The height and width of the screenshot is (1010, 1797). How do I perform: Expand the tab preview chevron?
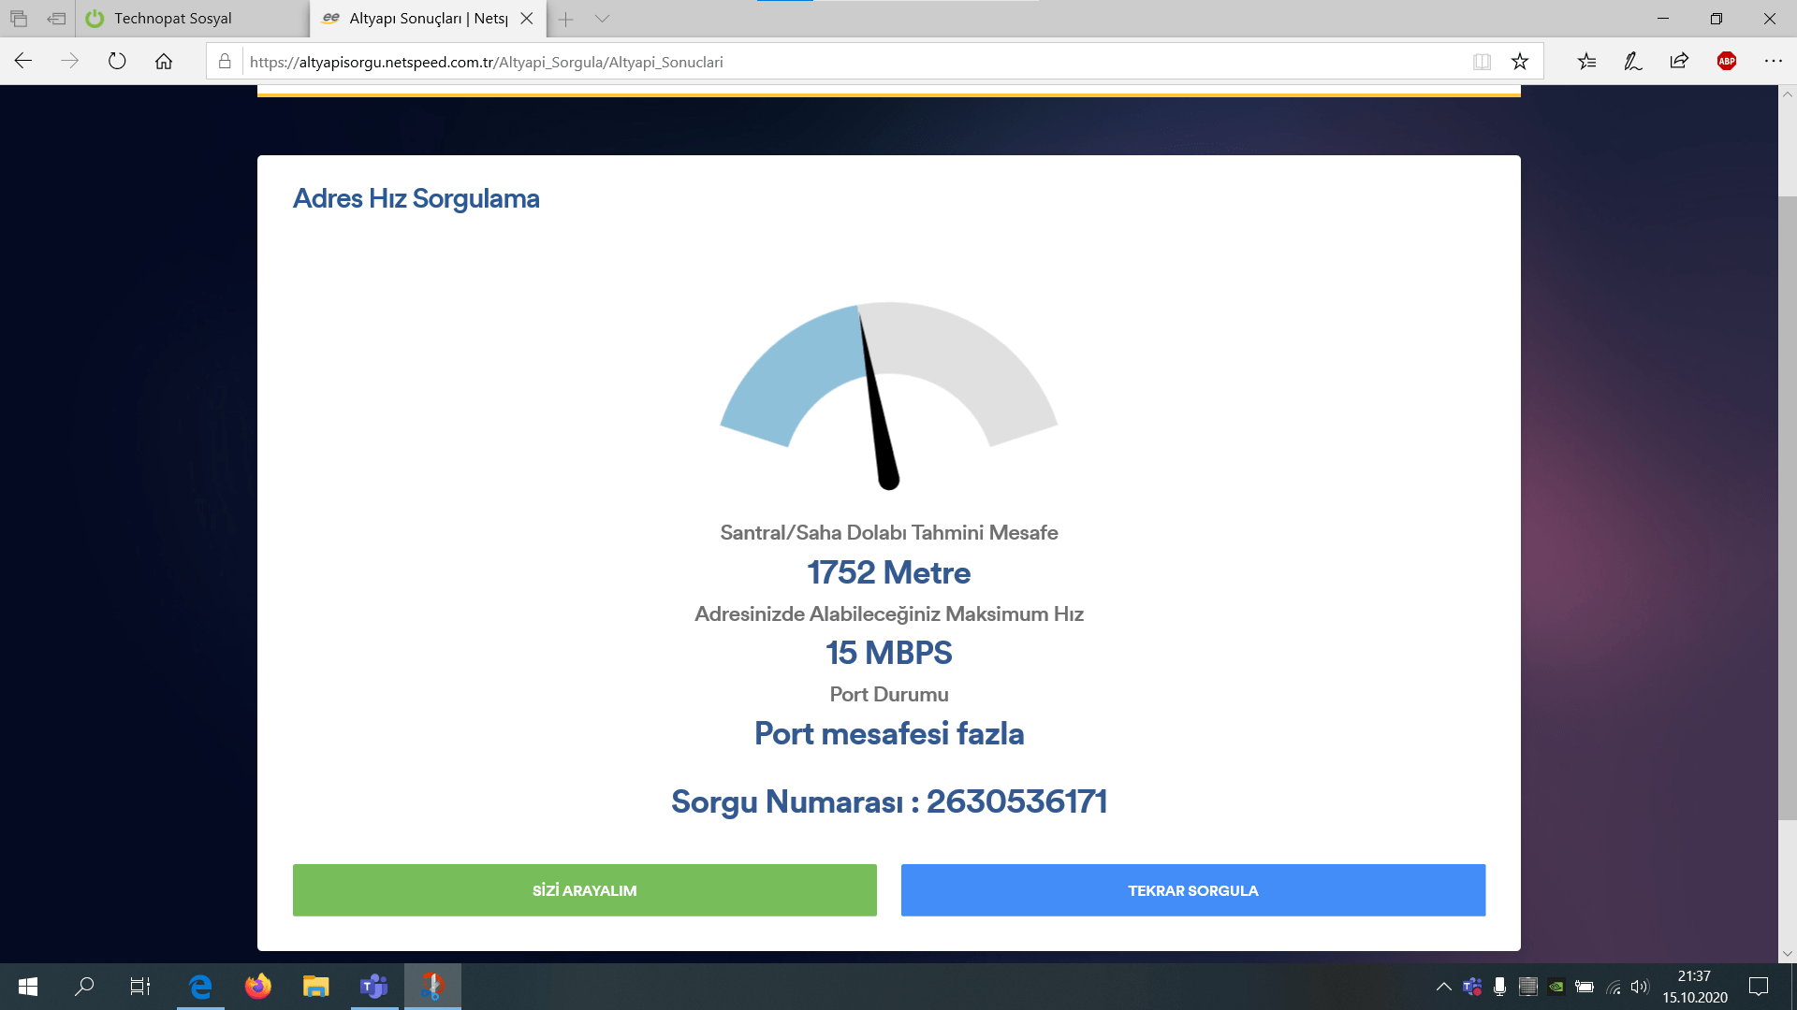602,19
